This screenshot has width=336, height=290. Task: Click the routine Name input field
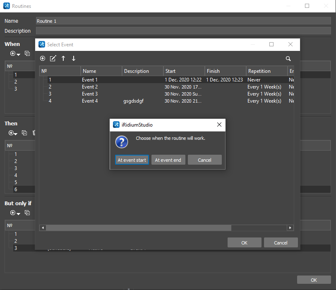182,21
